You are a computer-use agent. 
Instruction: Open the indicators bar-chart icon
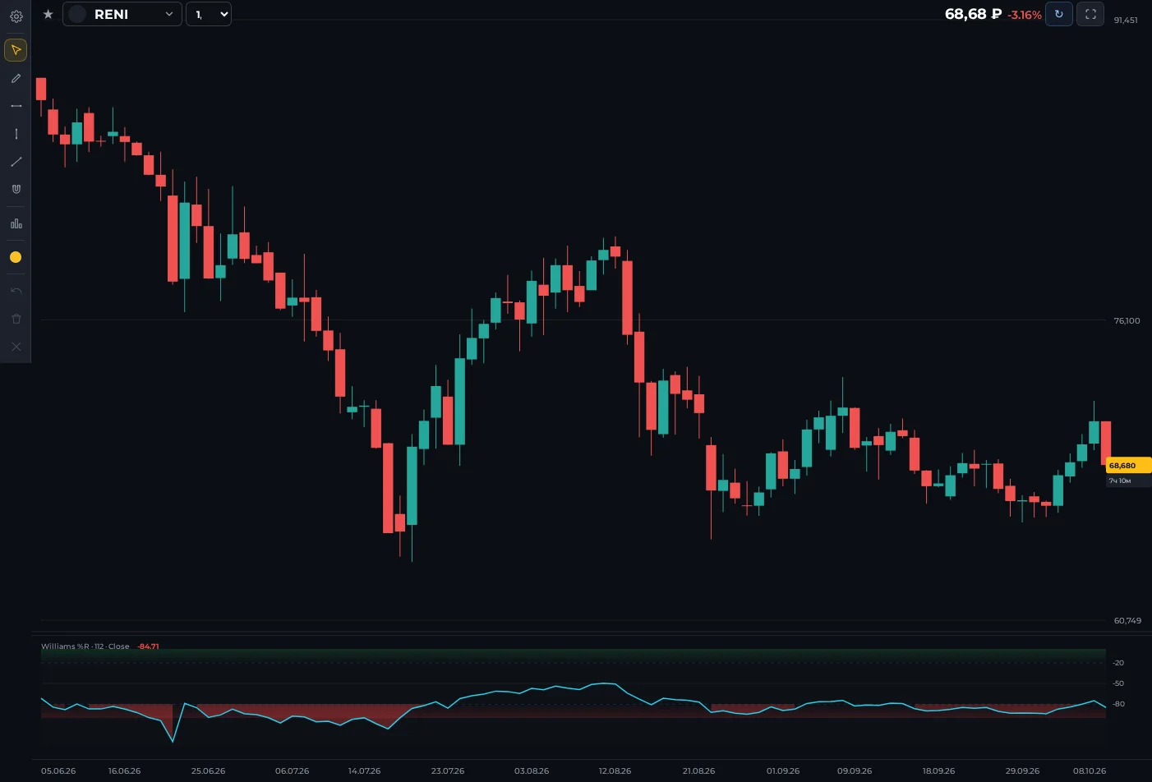(16, 223)
